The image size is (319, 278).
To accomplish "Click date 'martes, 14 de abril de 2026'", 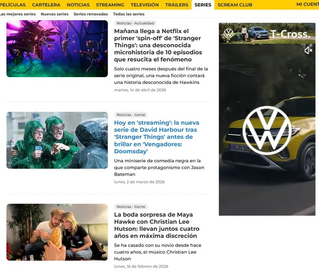I will (140, 90).
